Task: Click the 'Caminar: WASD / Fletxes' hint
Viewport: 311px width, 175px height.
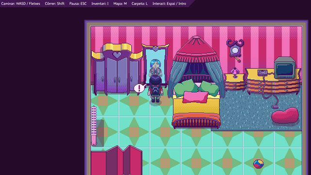Action: tap(20, 3)
